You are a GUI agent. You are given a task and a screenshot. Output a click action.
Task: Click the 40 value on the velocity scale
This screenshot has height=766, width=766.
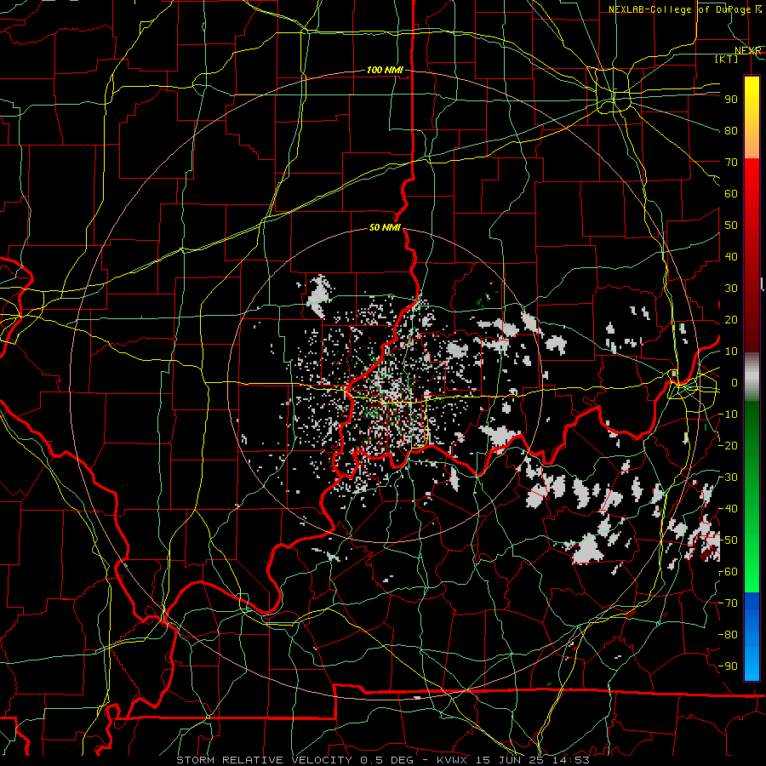(731, 257)
